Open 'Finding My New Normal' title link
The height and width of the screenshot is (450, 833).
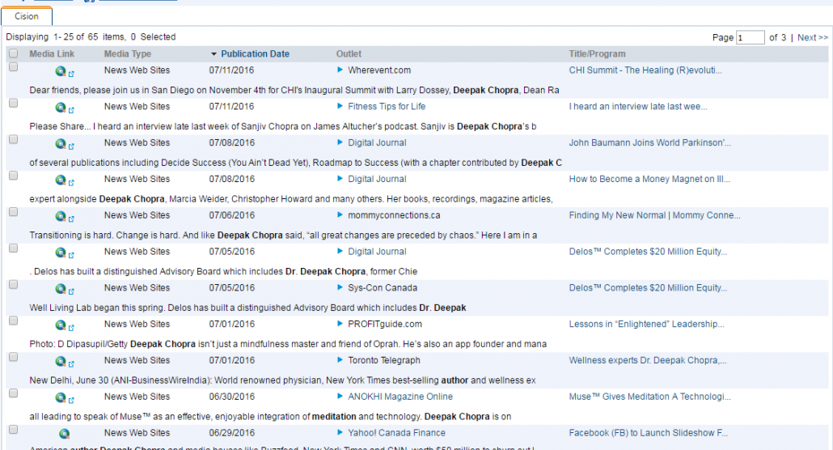click(654, 215)
